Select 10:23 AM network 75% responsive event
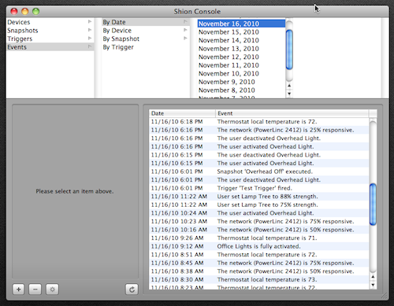Screen dimensions: 394x306 click(259, 222)
